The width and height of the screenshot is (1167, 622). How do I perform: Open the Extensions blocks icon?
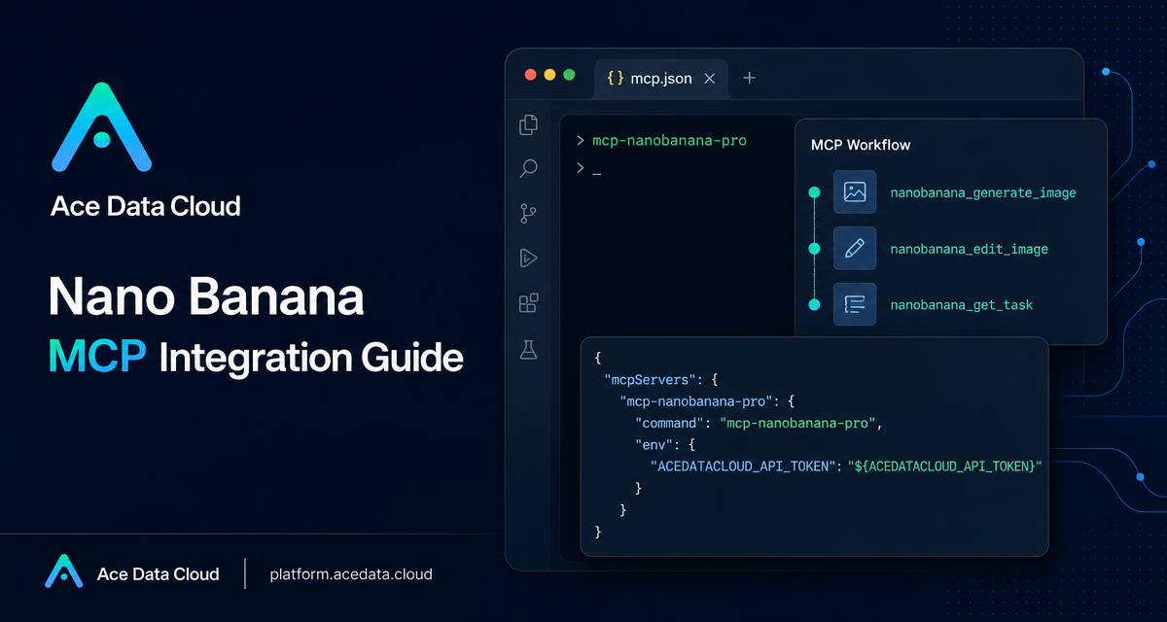click(528, 304)
